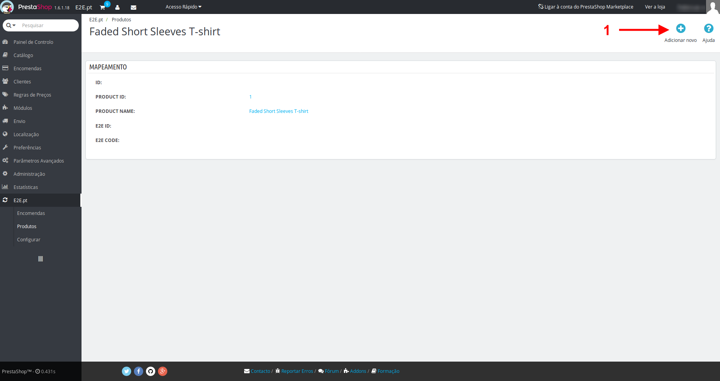Viewport: 720px width, 381px height.
Task: Open the shopping cart notifications icon
Action: coord(103,7)
